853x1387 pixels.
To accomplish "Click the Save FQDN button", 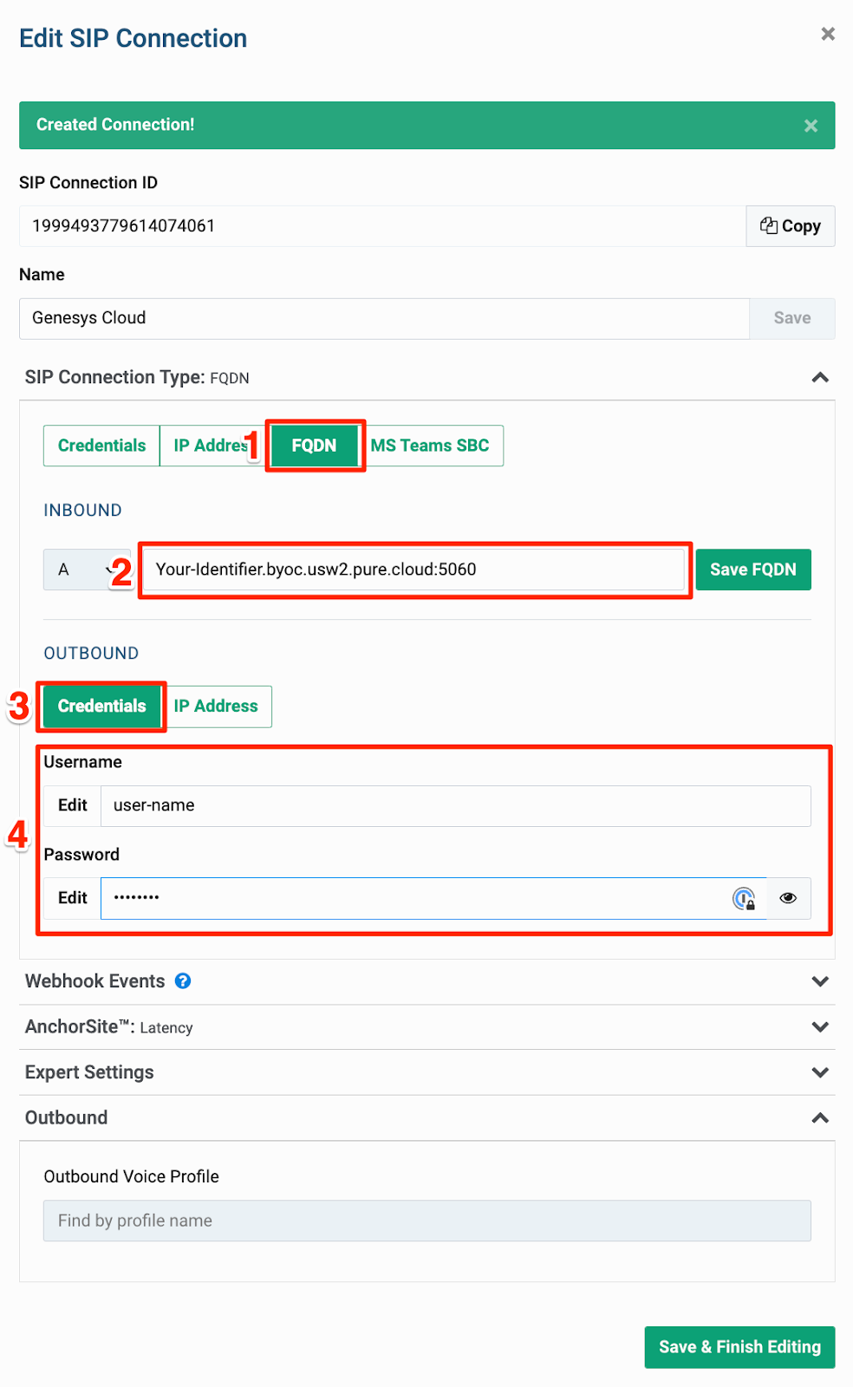I will click(752, 570).
